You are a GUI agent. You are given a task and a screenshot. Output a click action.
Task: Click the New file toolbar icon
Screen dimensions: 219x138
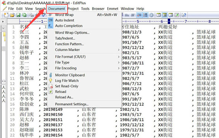pyautogui.click(x=6, y=15)
